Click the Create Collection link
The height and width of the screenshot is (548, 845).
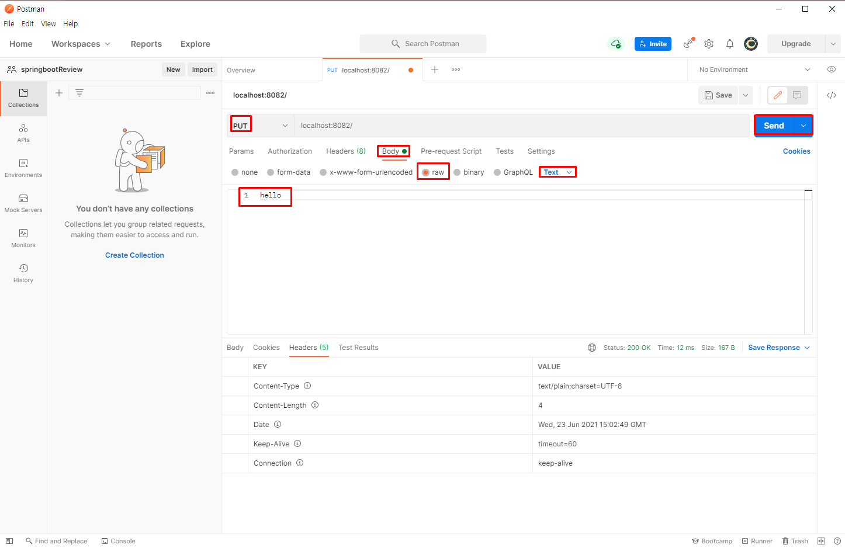click(x=134, y=255)
